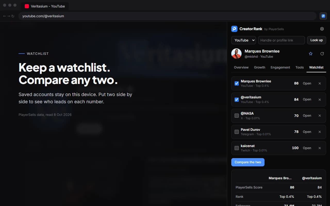The image size is (330, 206).
Task: Click the CreatorRank extension icon in browser toolbar
Action: (323, 16)
